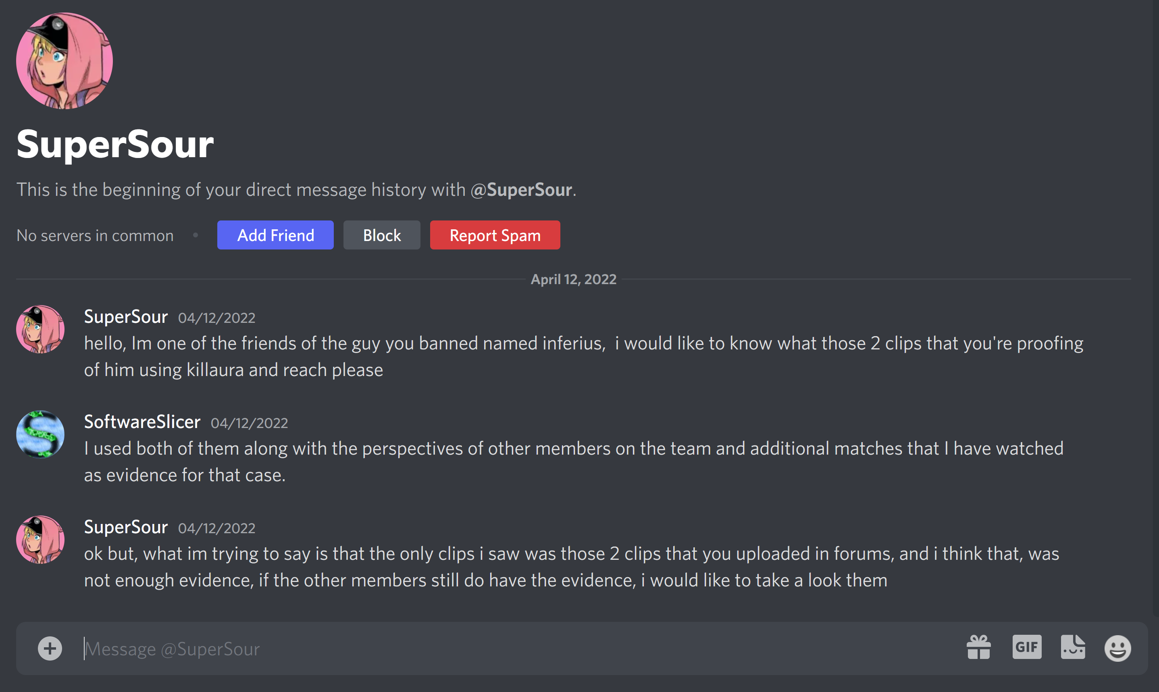
Task: Click the No servers in common label
Action: pyautogui.click(x=95, y=235)
